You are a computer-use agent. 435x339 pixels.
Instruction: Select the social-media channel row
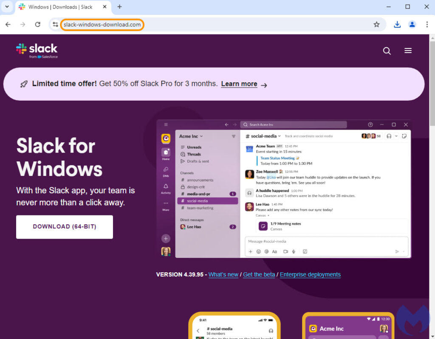(207, 201)
